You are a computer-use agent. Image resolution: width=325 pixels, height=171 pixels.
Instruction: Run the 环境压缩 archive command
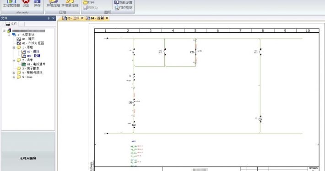coord(53,4)
